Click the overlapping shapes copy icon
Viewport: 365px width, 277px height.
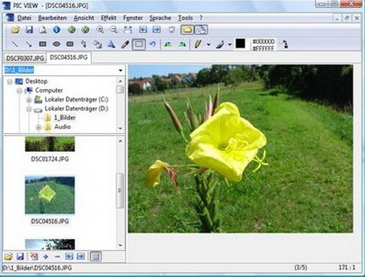click(x=98, y=44)
